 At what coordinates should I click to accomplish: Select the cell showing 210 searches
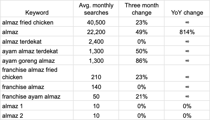pyautogui.click(x=96, y=77)
